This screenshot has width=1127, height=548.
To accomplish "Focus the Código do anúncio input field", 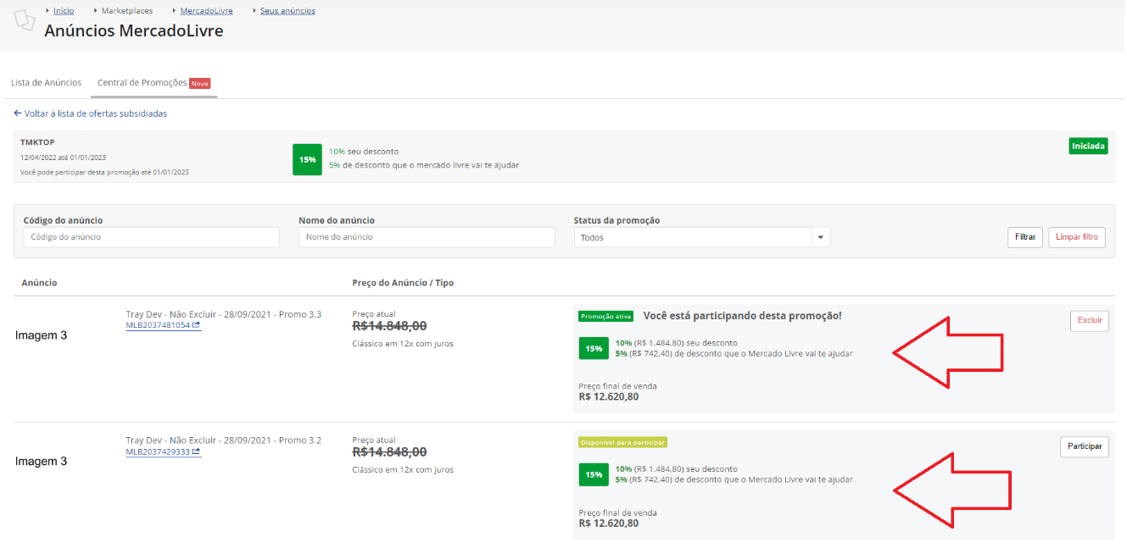I will (151, 237).
